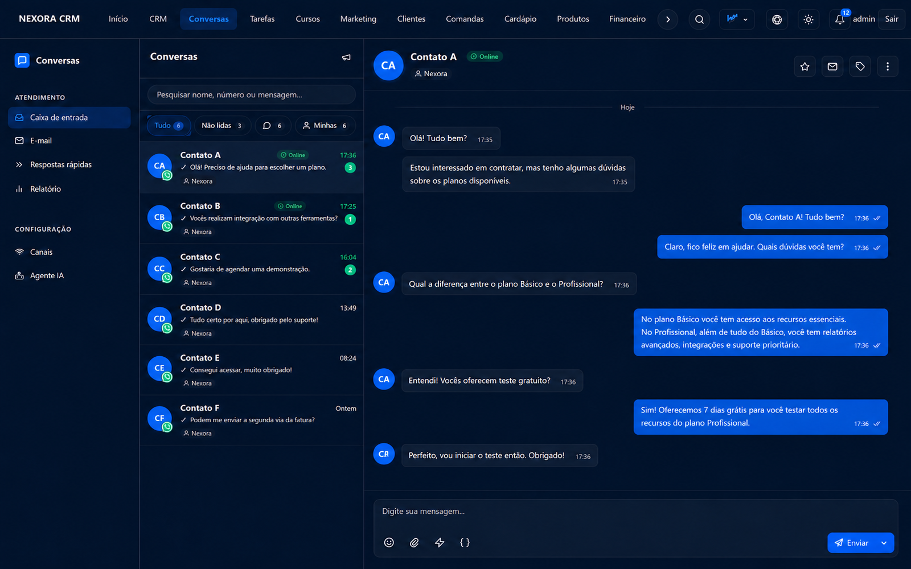Open the tag label icon in chat header
This screenshot has width=911, height=569.
pyautogui.click(x=860, y=67)
